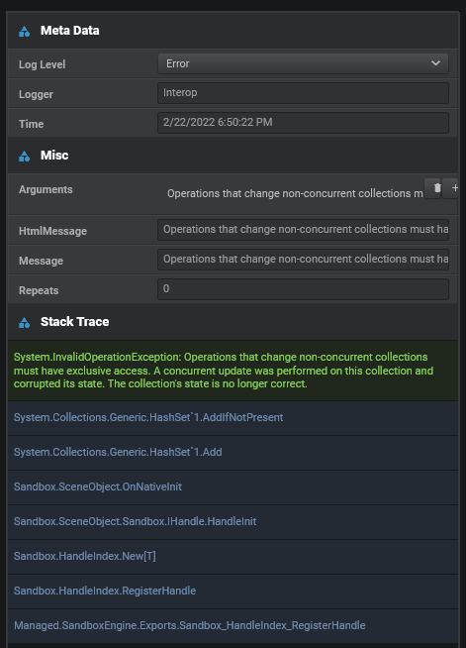466x648 pixels.
Task: Click the HtmlMessage label
Action: coord(52,231)
